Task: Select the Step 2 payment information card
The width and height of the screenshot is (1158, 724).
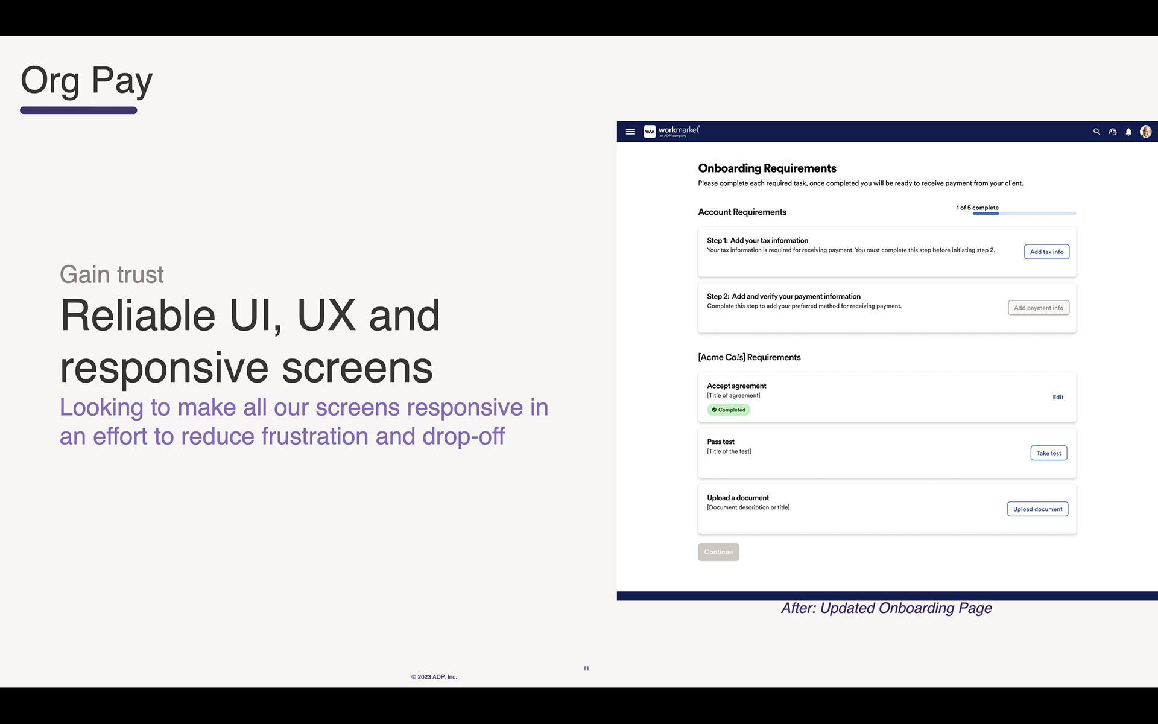Action: coord(887,308)
